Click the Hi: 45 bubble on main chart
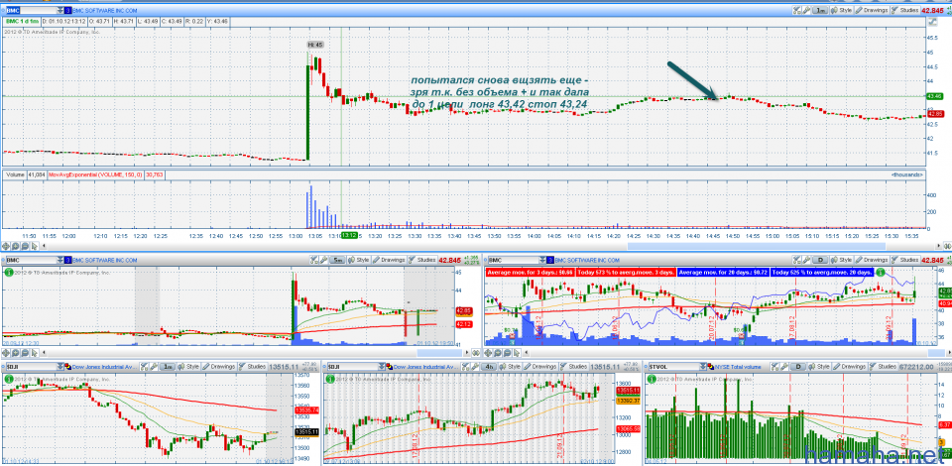 tap(315, 45)
